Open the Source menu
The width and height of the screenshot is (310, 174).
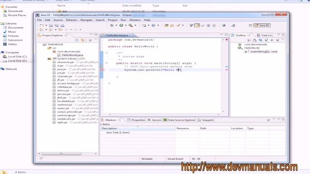coord(58,20)
